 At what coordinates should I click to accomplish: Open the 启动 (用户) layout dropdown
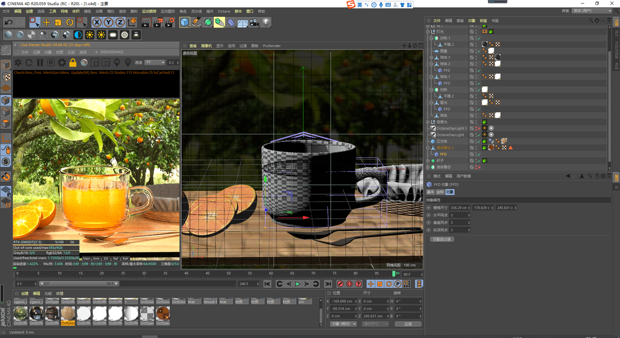point(592,11)
